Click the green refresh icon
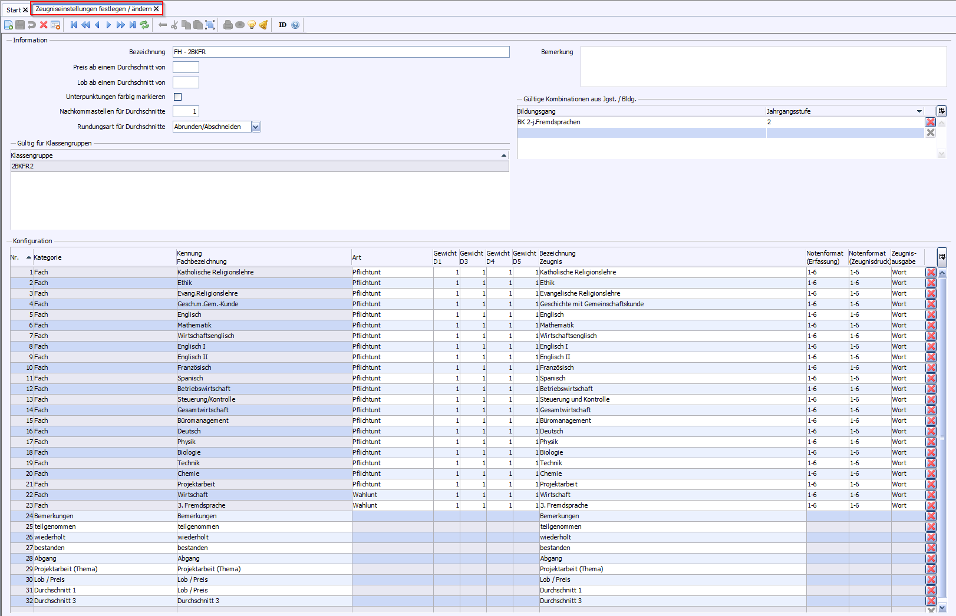Screen dimensions: 956x616 [144, 25]
